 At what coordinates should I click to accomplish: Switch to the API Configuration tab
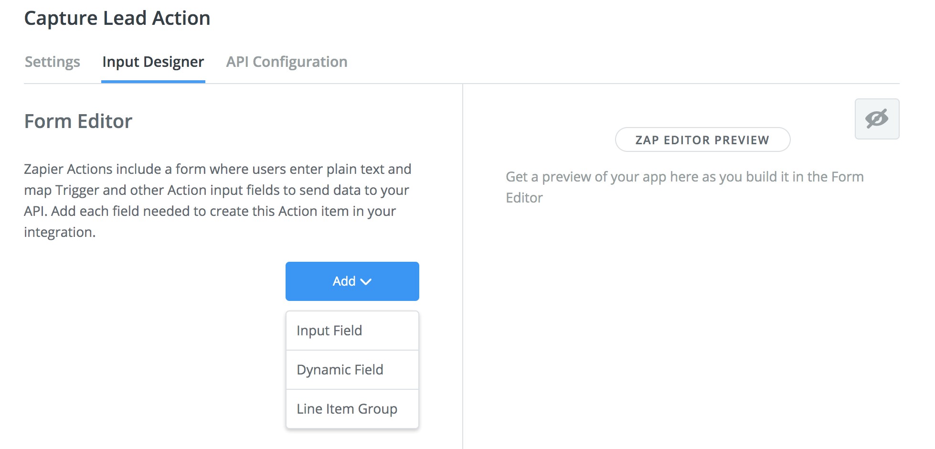(287, 62)
